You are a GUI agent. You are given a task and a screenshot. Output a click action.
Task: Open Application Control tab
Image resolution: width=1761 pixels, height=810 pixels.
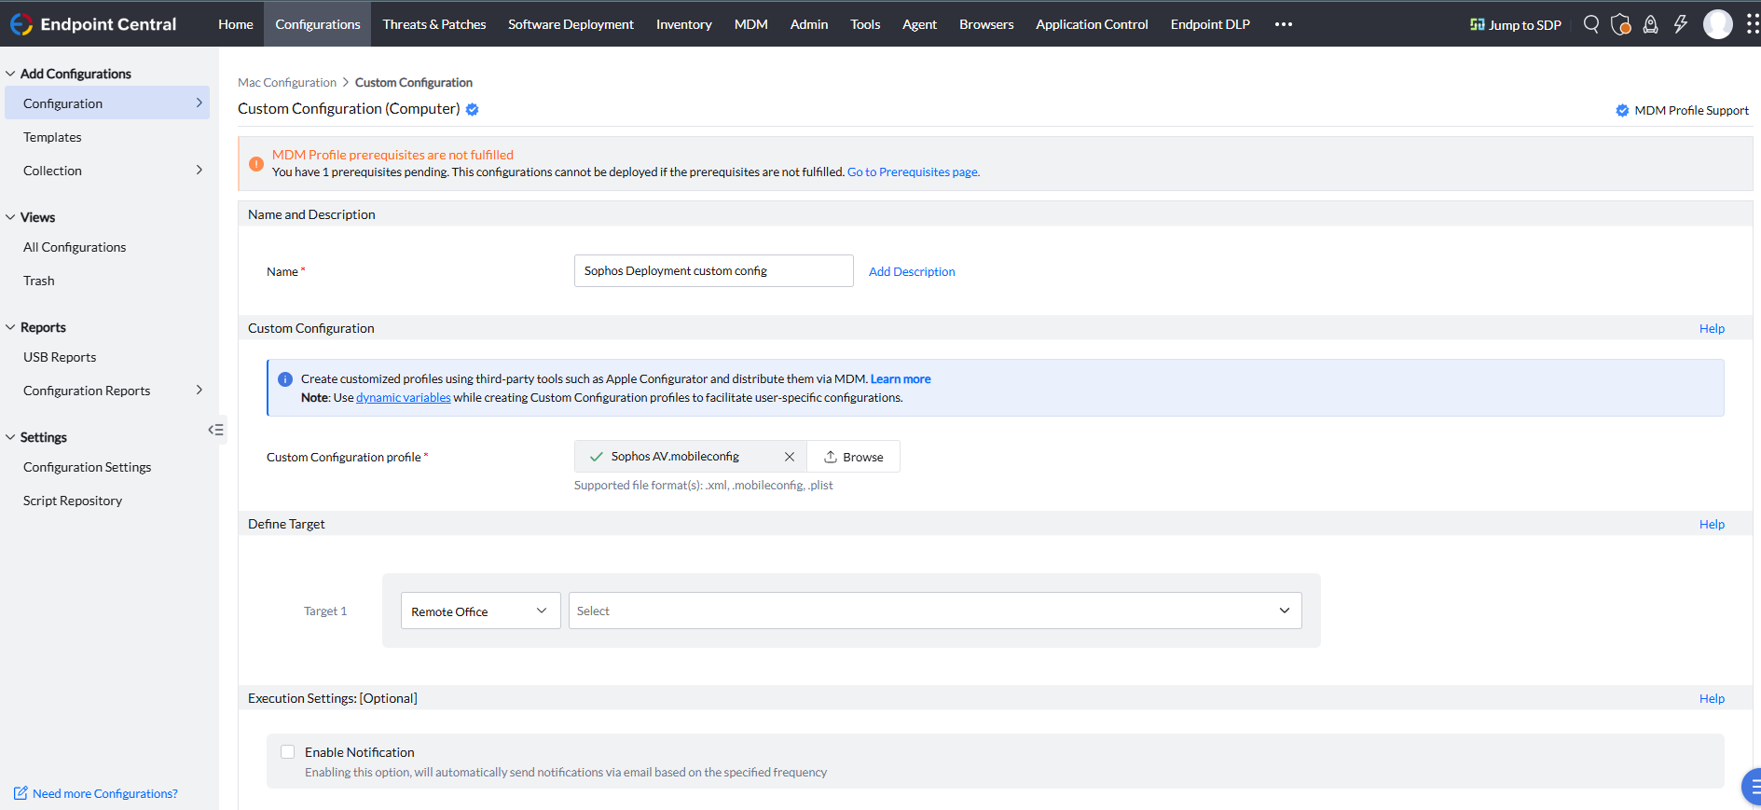coord(1092,24)
